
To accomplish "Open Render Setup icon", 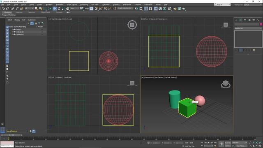I will [175, 9].
